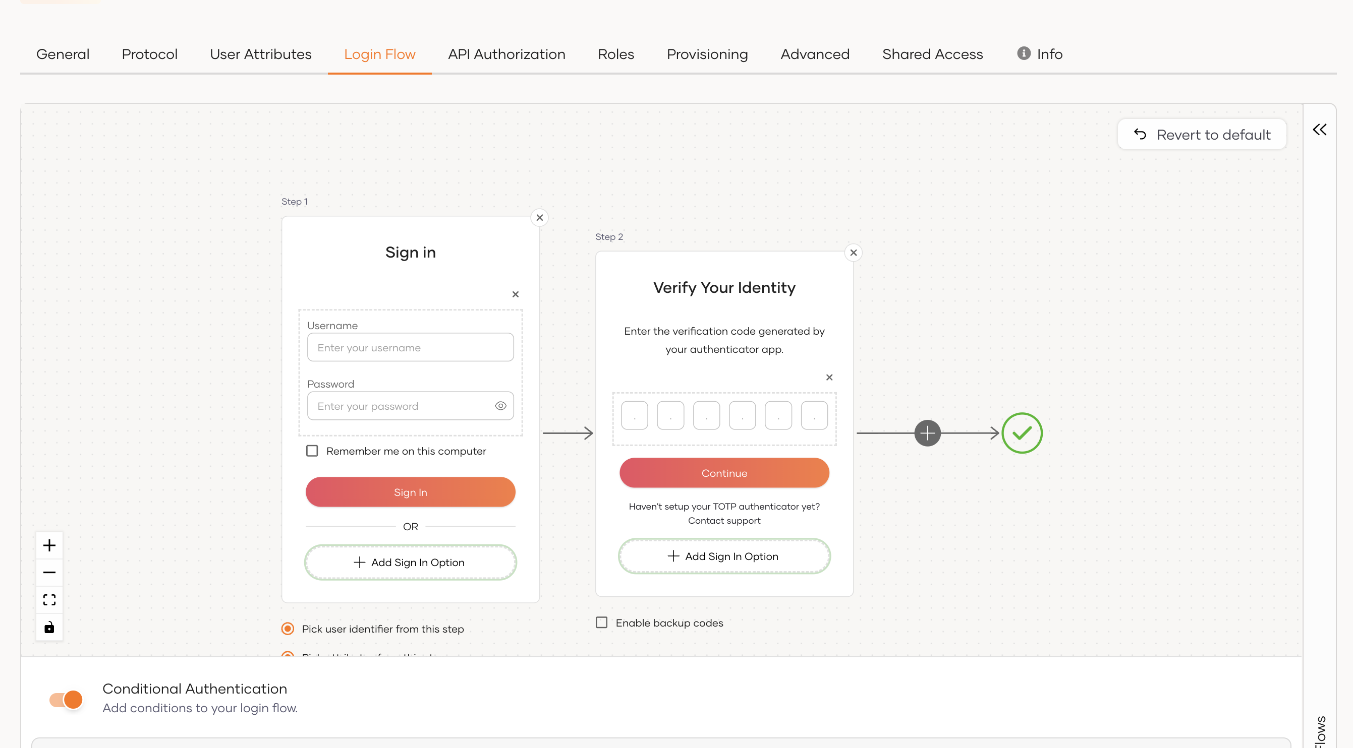Click Add Sign In Option in Sign in card
Image resolution: width=1353 pixels, height=748 pixels.
[410, 562]
